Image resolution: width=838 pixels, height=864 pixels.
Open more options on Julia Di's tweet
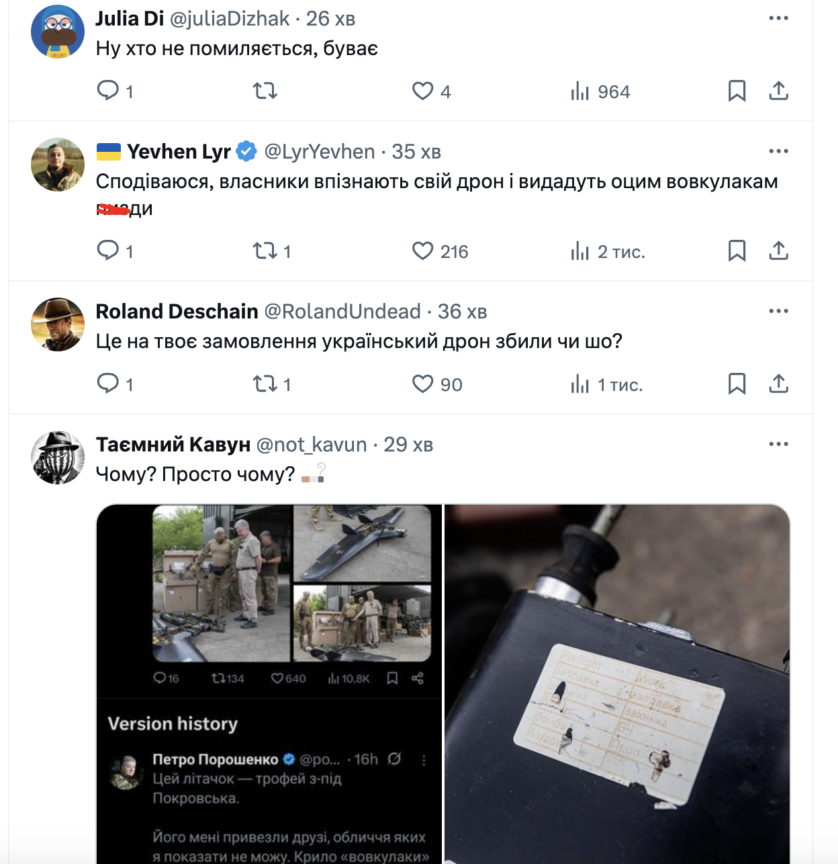coord(778,18)
